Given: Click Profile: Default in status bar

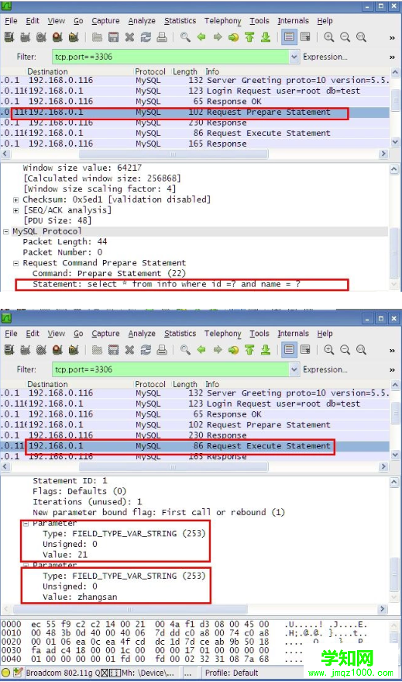Looking at the screenshot, I should (x=232, y=673).
